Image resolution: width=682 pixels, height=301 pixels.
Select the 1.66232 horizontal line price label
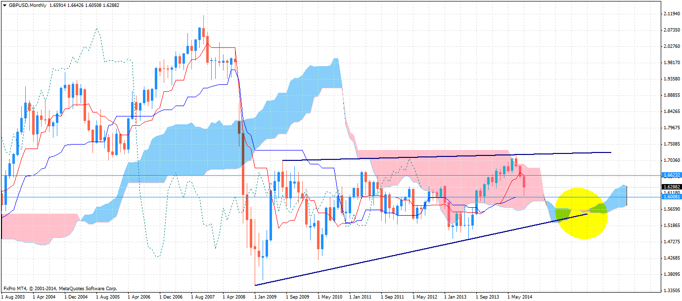click(671, 175)
